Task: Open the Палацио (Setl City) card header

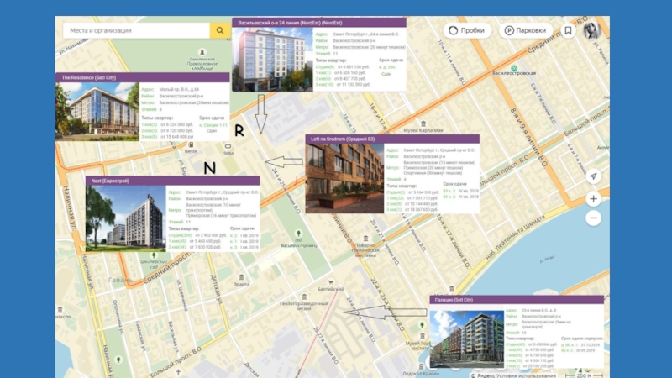Action: [517, 300]
